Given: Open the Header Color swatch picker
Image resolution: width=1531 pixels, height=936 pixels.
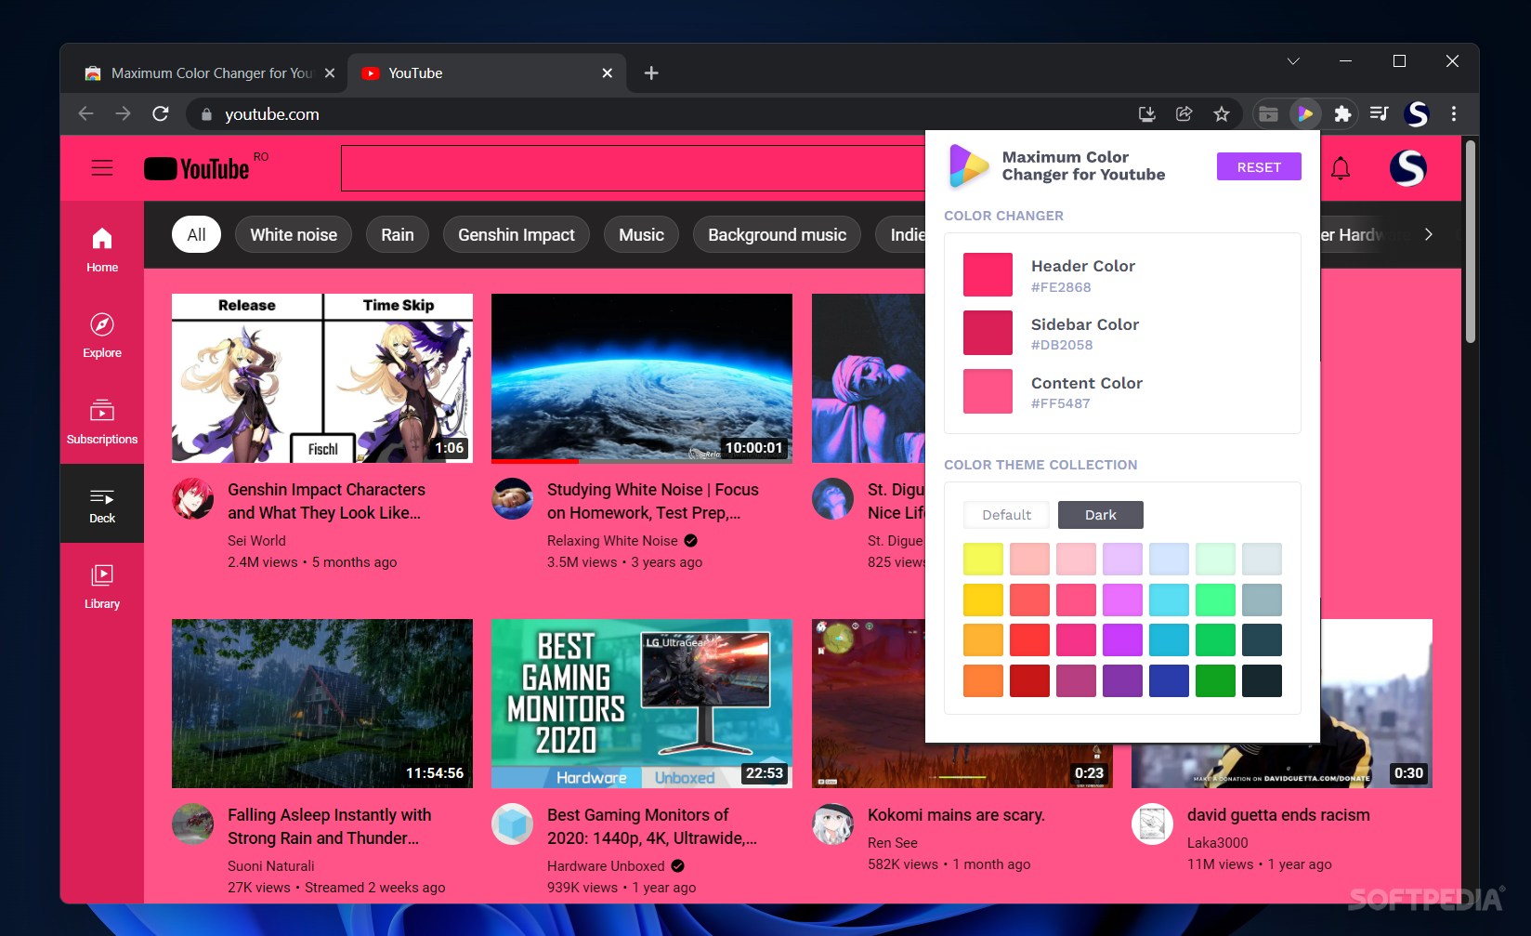Looking at the screenshot, I should (x=988, y=275).
